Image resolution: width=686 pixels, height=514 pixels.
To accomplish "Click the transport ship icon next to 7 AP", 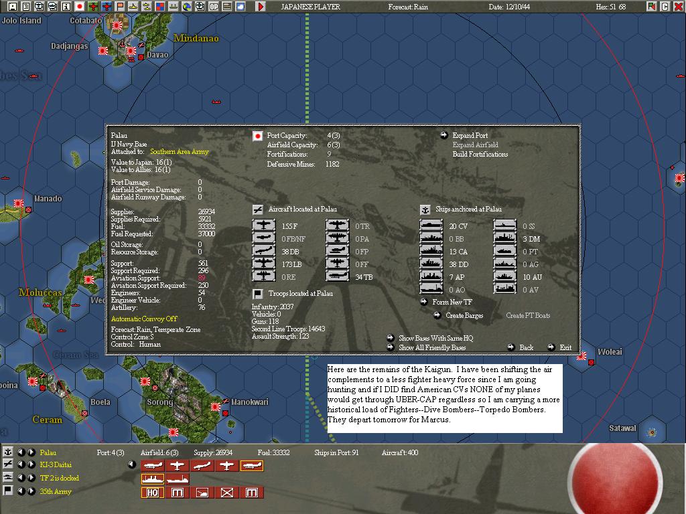I will (431, 276).
